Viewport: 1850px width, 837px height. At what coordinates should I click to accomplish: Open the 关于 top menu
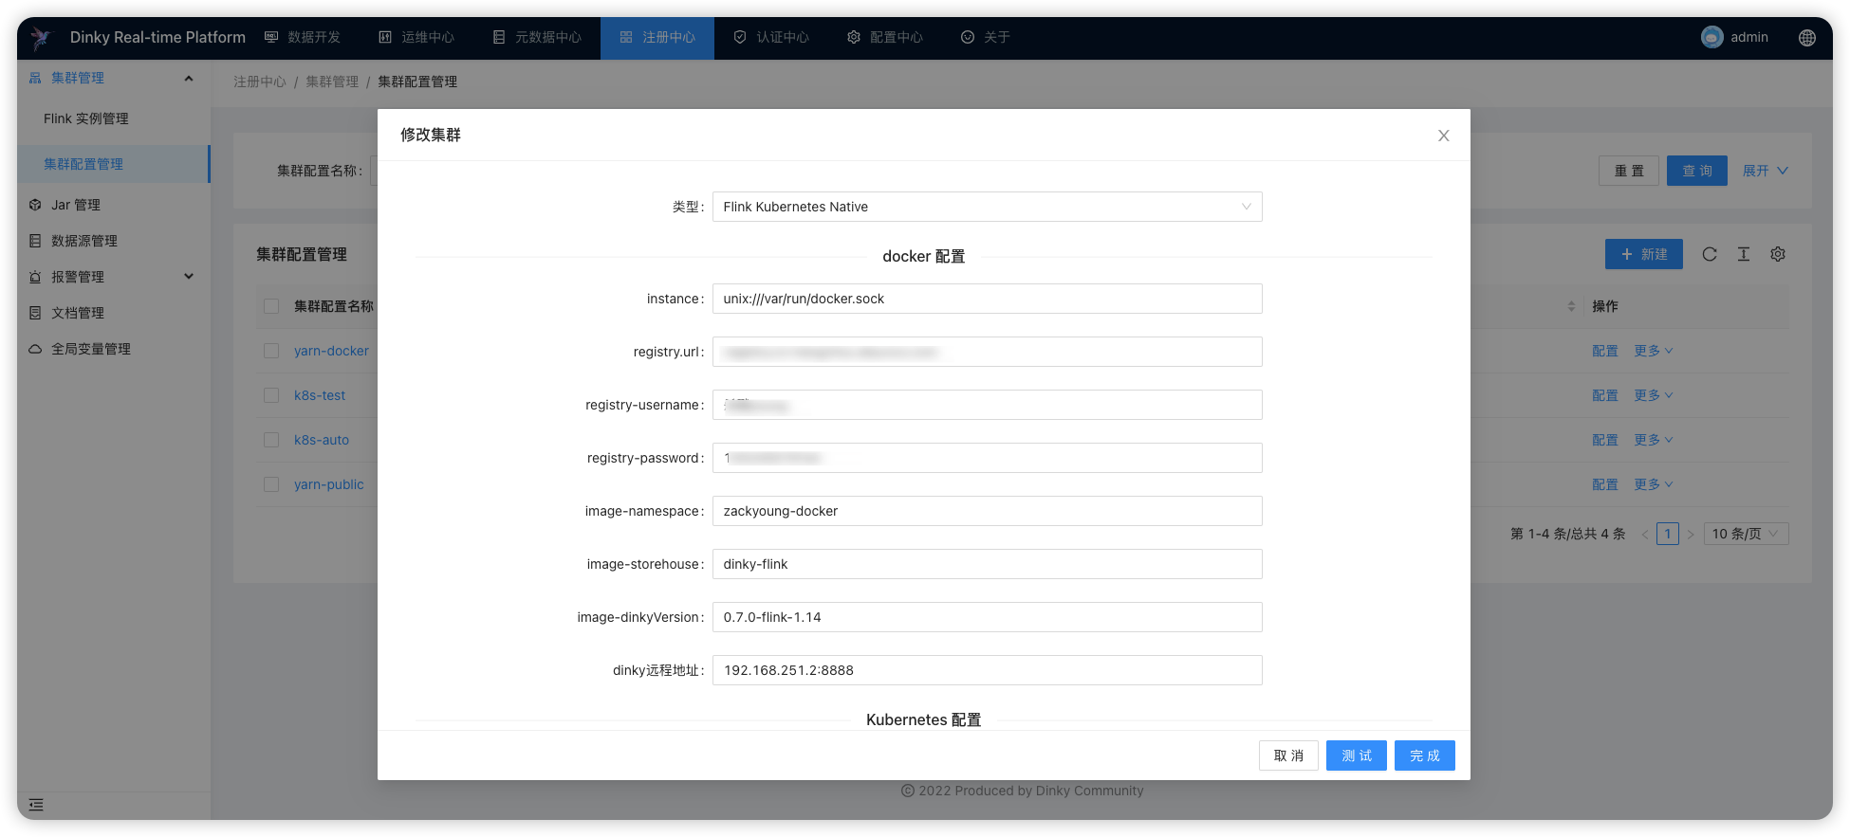[986, 37]
